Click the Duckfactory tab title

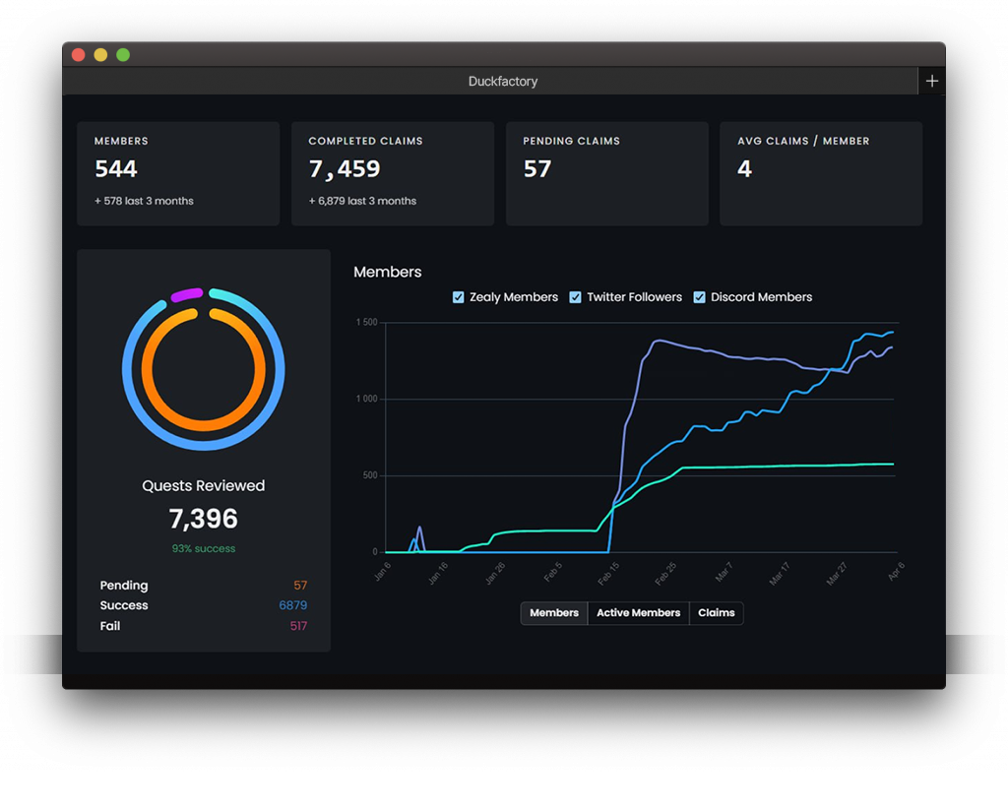502,82
